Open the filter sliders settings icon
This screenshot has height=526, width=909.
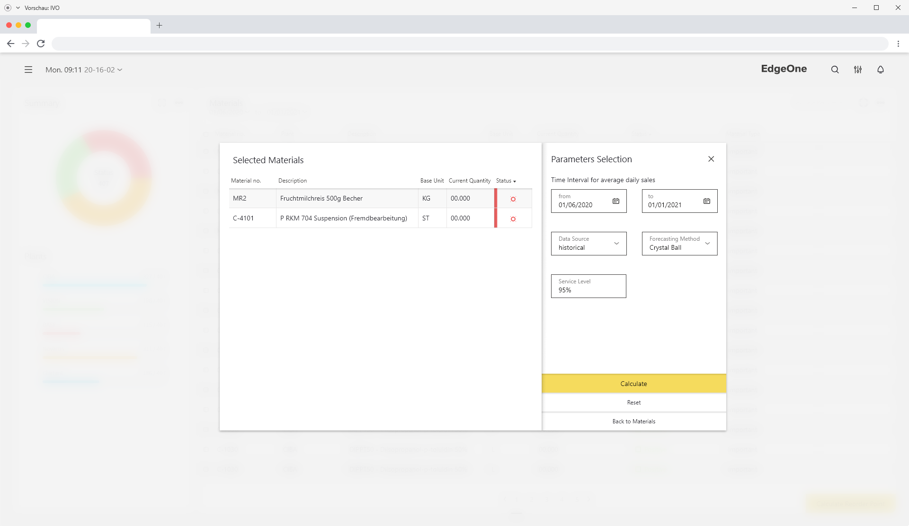(857, 70)
